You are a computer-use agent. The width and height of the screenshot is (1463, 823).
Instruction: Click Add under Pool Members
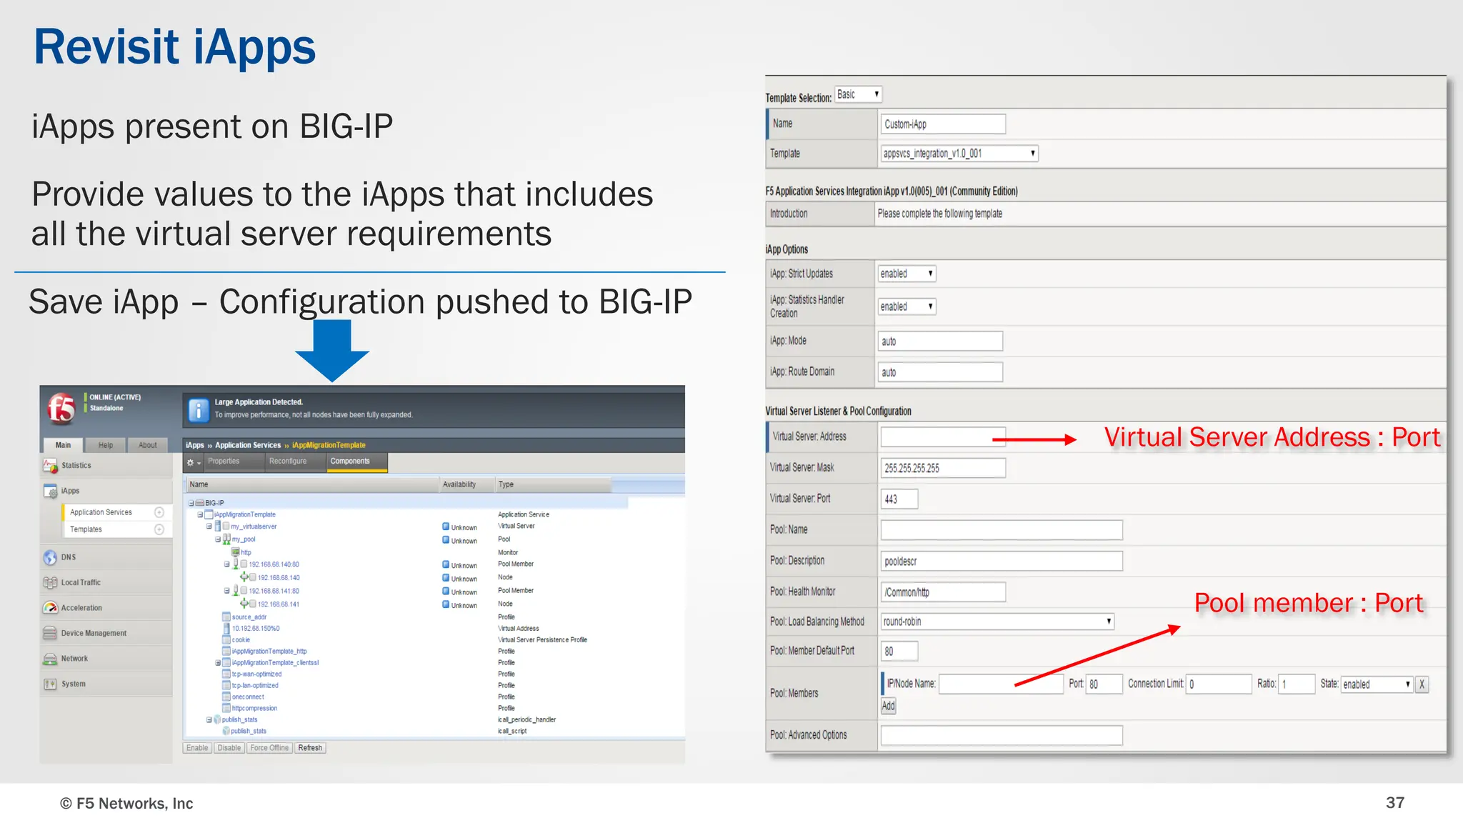888,706
